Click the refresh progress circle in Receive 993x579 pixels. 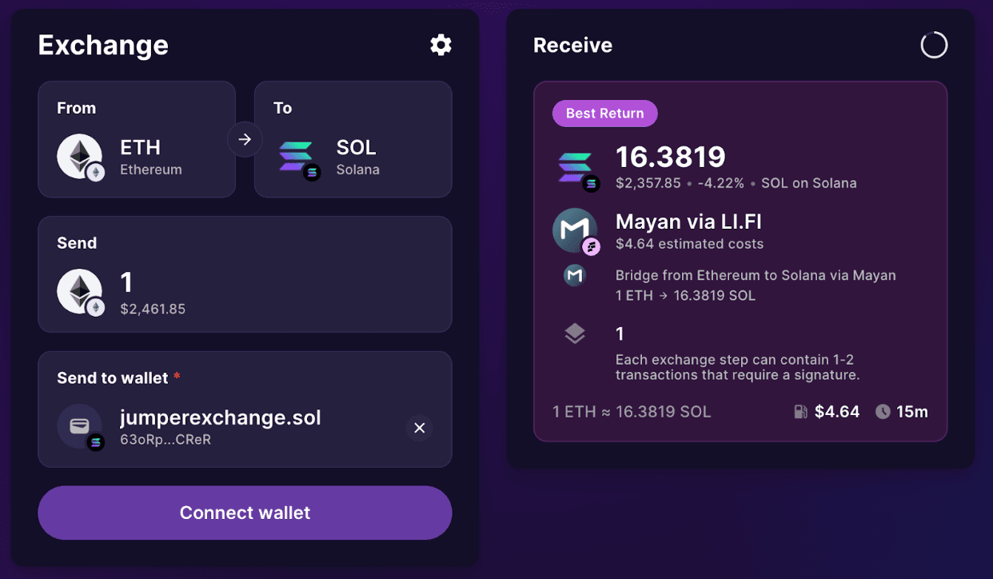coord(934,45)
